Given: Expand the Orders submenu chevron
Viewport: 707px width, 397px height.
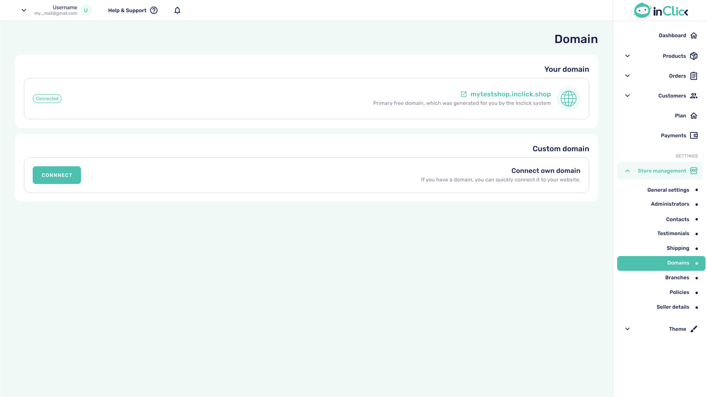Looking at the screenshot, I should (628, 76).
